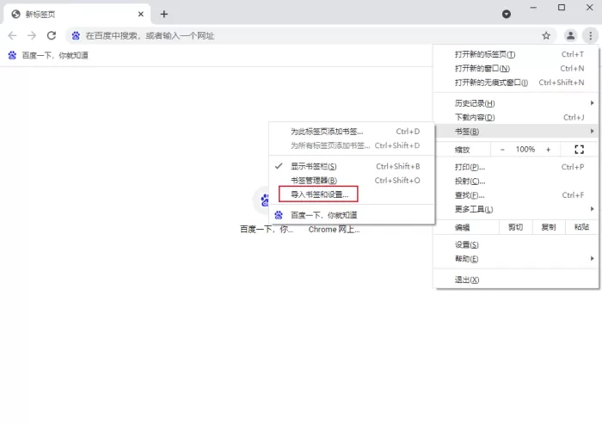Select 为所有标签页添加书签... in submenu
This screenshot has width=602, height=425.
[352, 145]
